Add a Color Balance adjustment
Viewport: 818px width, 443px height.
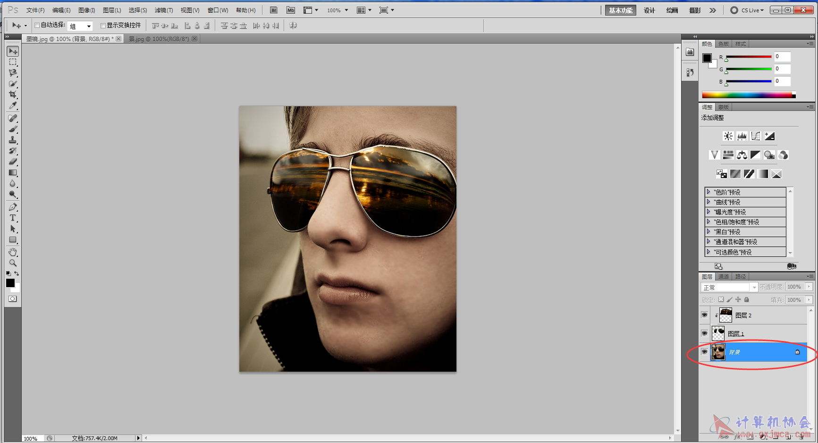(x=742, y=155)
